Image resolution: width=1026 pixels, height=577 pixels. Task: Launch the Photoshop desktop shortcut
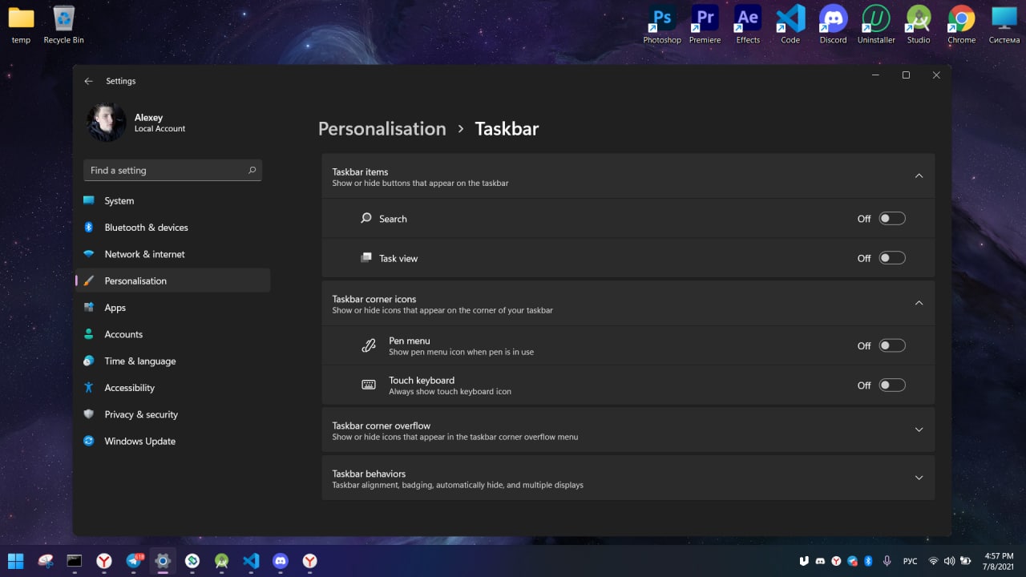(x=662, y=25)
